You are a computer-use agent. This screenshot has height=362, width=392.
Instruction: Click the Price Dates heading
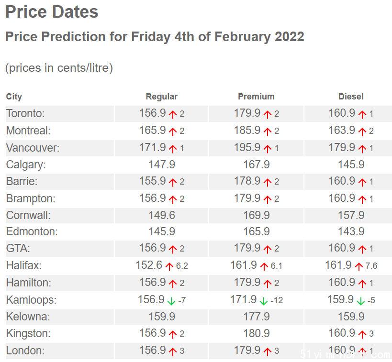click(52, 12)
